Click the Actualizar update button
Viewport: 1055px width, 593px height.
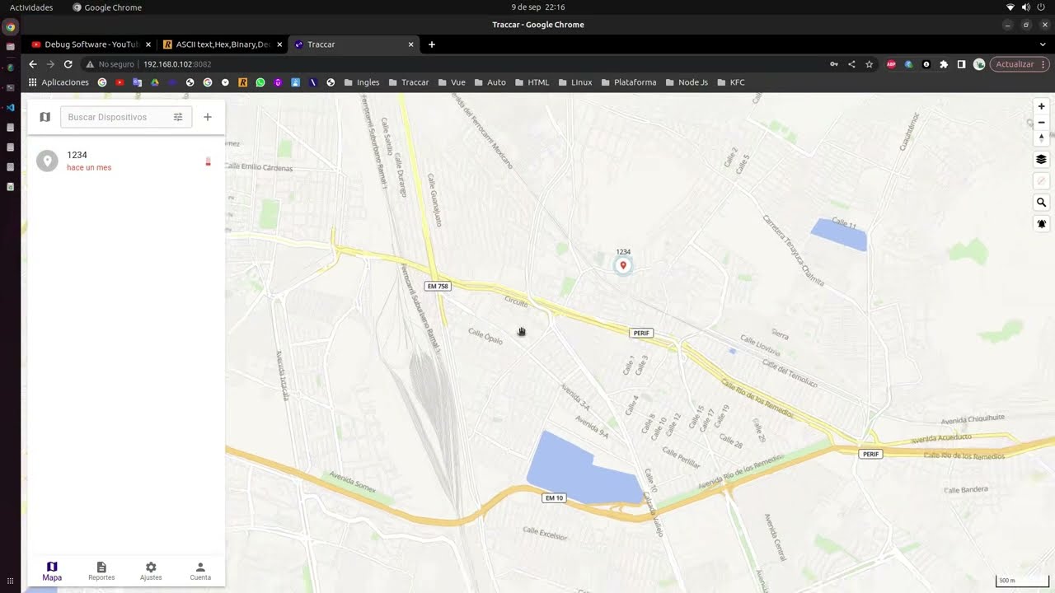pos(1020,64)
